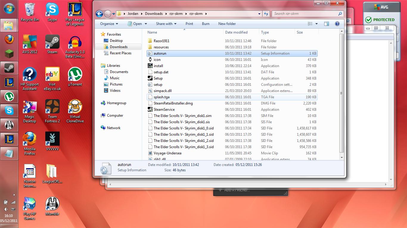The height and width of the screenshot is (228, 407).
Task: Select the Magic Desktop icon
Action: tap(30, 111)
